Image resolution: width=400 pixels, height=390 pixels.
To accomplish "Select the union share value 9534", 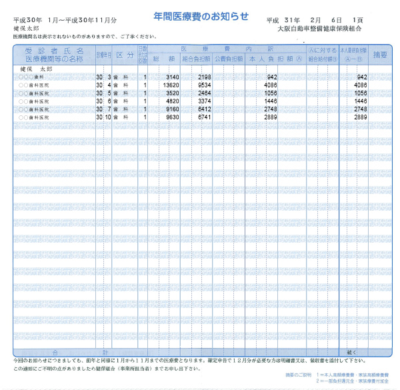I will (x=205, y=85).
